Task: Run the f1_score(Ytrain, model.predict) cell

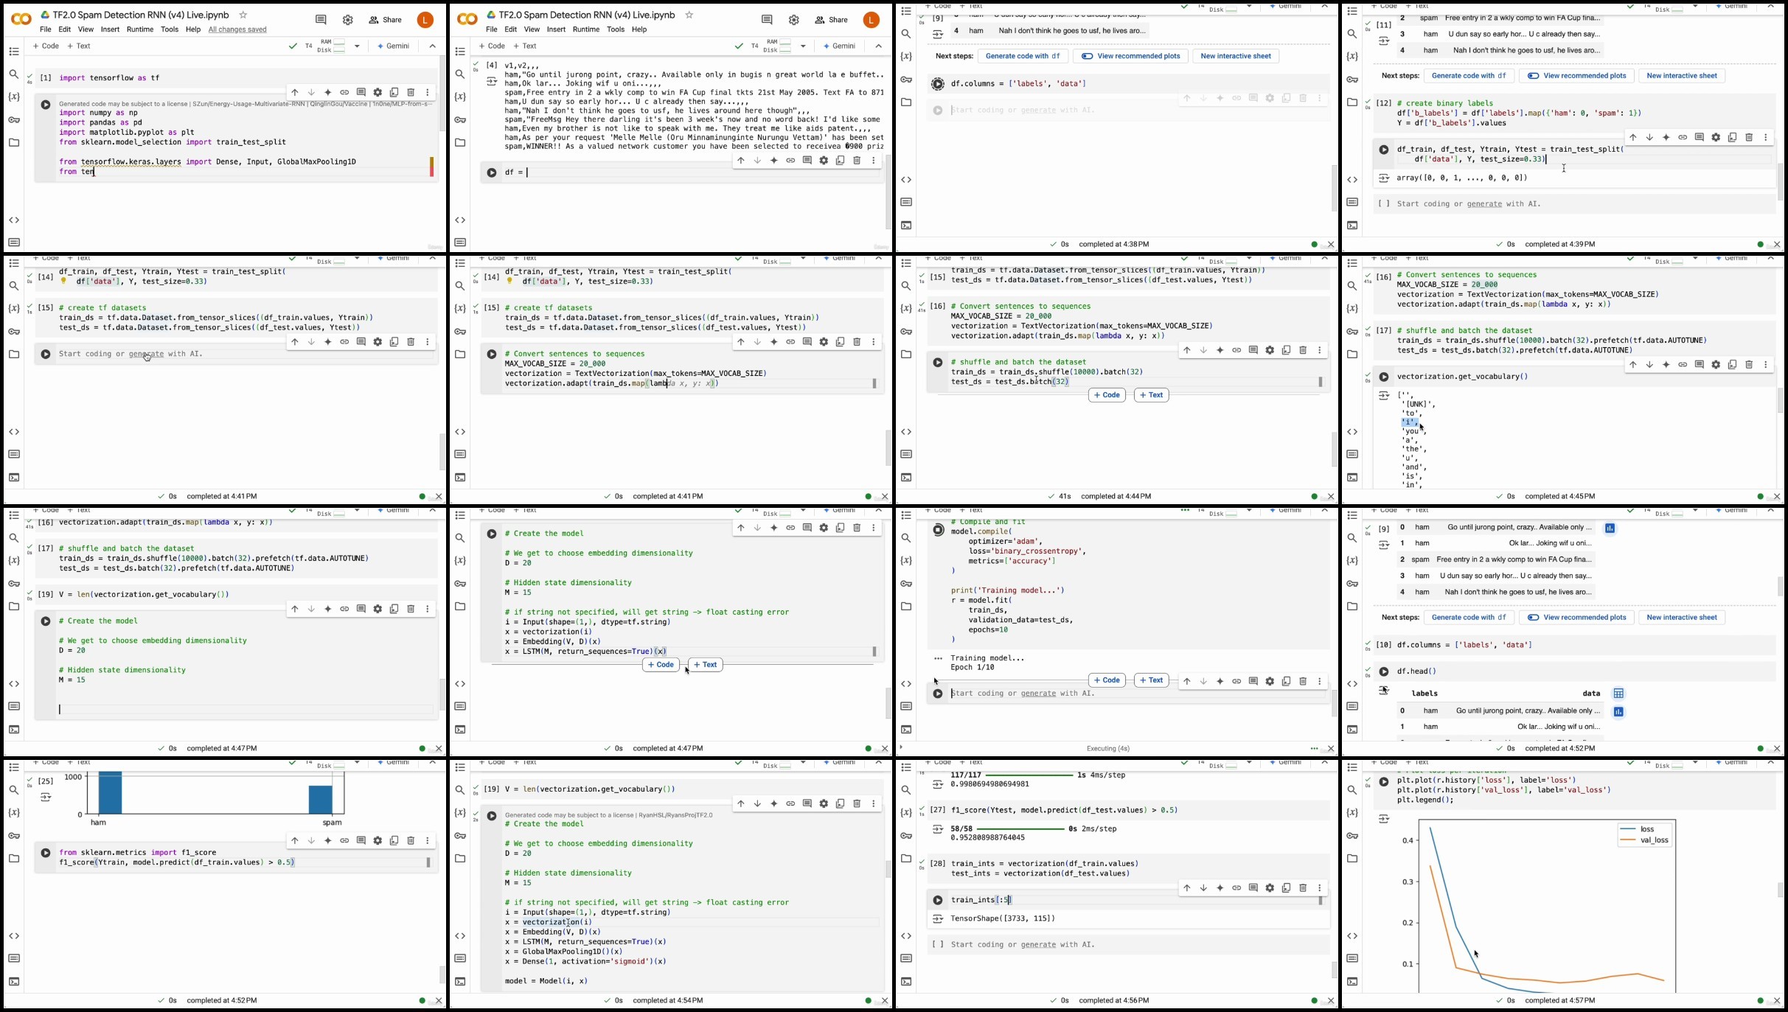Action: [x=45, y=854]
